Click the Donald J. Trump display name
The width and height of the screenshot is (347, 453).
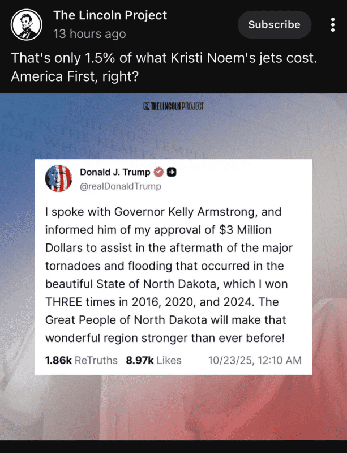pyautogui.click(x=115, y=172)
